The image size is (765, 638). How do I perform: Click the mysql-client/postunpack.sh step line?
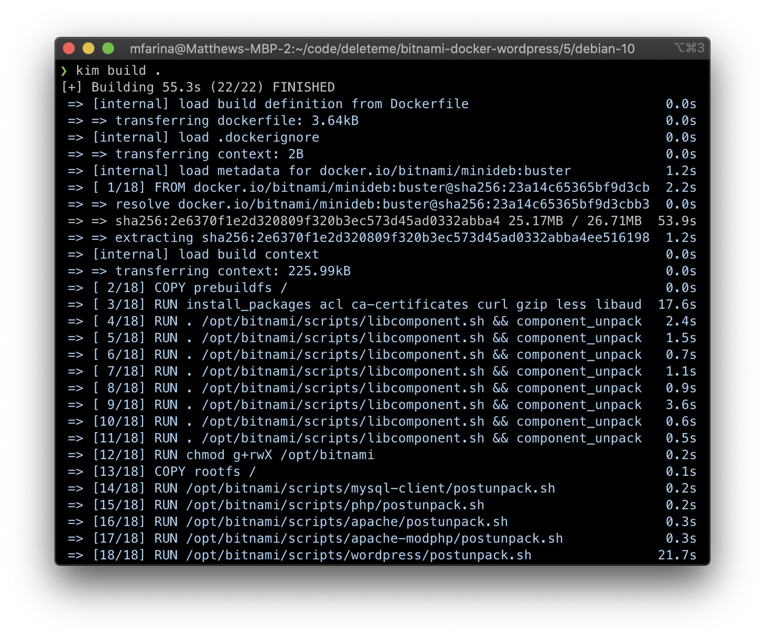click(323, 488)
